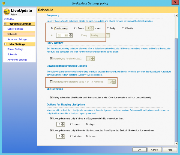Click the Symantec shield icon in title bar

coord(4,3)
